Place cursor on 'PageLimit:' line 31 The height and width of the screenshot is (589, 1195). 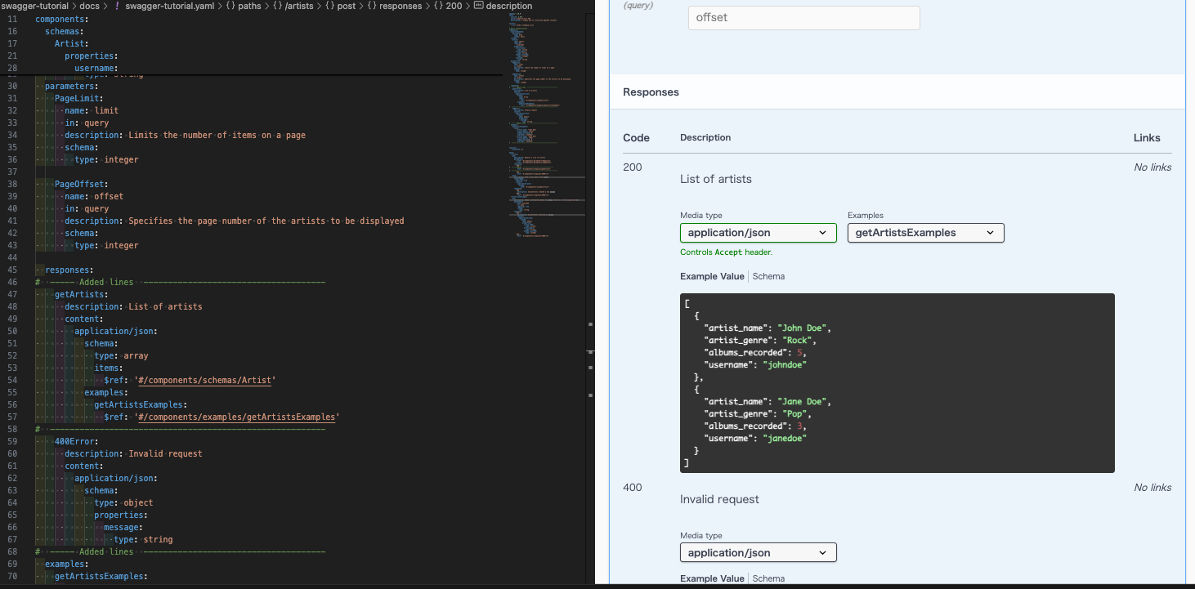78,98
